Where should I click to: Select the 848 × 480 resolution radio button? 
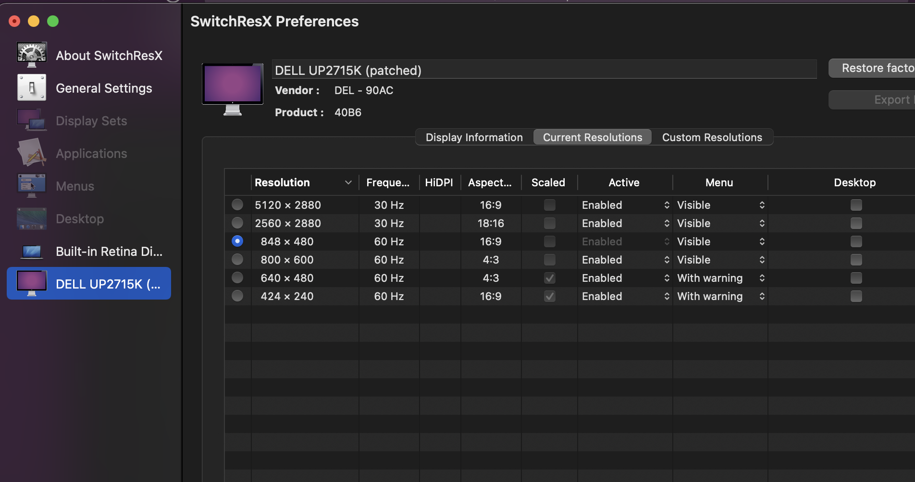pyautogui.click(x=237, y=241)
